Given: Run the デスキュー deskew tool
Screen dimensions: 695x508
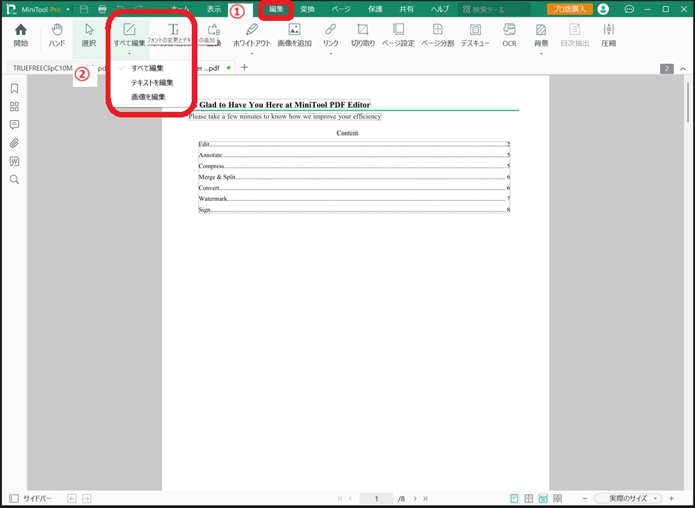Looking at the screenshot, I should tap(475, 35).
